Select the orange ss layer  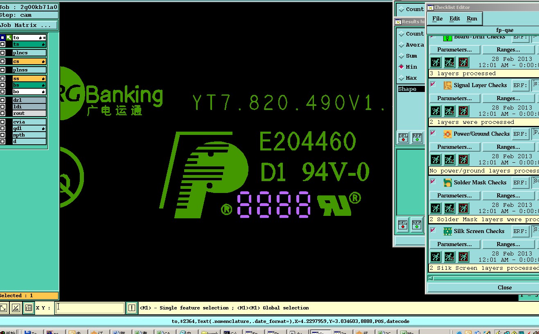click(29, 78)
